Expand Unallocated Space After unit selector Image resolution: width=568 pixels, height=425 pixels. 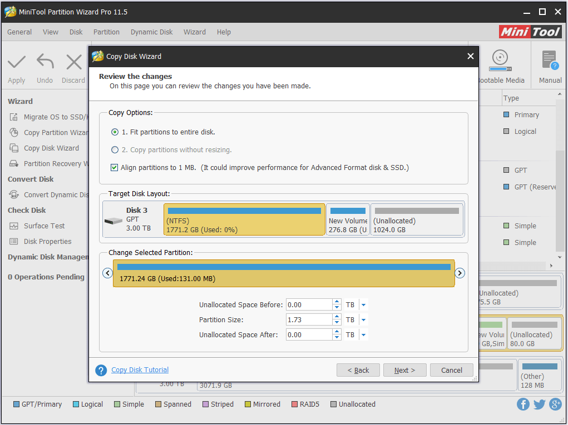click(364, 334)
